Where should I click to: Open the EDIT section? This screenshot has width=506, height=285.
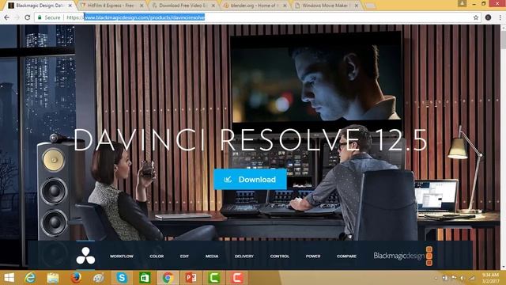[x=184, y=256]
